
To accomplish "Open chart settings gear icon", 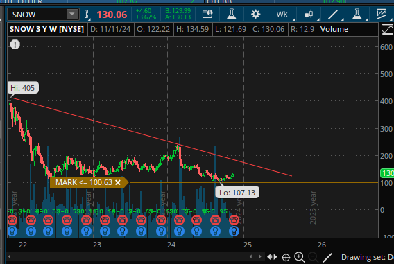I will pos(255,15).
